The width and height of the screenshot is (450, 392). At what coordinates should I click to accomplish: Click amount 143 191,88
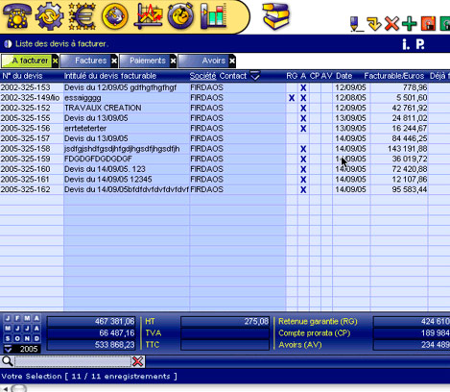click(x=407, y=149)
